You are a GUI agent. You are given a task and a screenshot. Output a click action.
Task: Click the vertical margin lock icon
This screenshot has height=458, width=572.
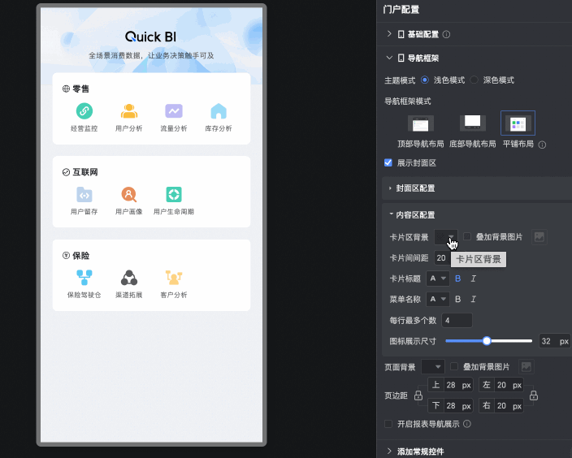pos(418,395)
